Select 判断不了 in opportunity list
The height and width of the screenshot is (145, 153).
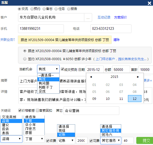coord(48,87)
